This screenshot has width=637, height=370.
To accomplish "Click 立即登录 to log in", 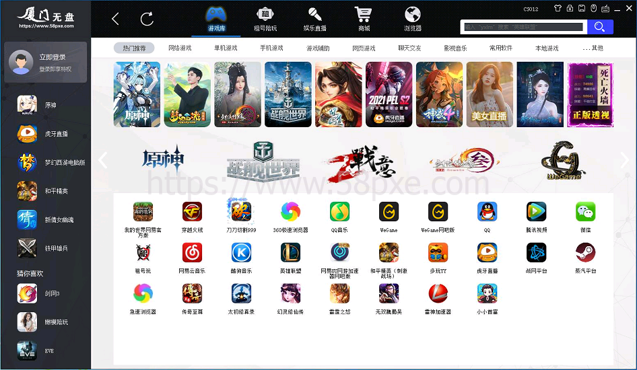I will [x=53, y=57].
